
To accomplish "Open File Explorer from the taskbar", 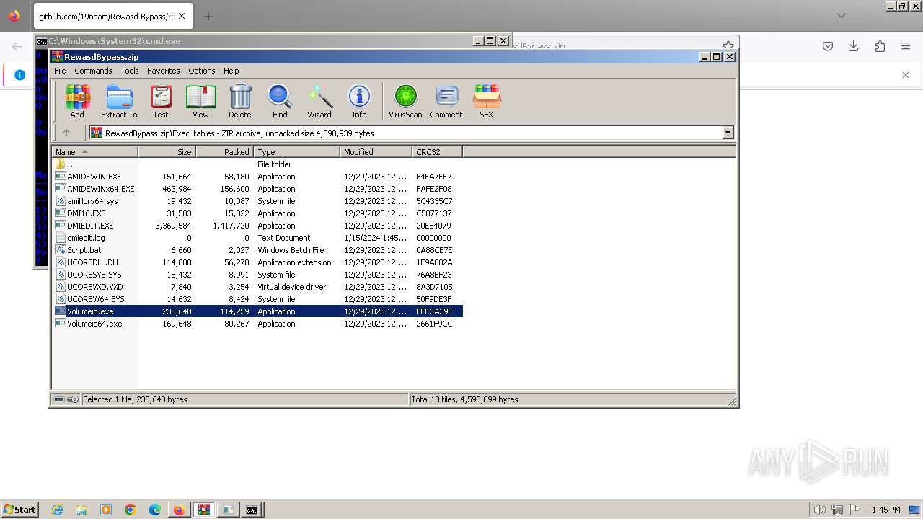I will point(81,510).
